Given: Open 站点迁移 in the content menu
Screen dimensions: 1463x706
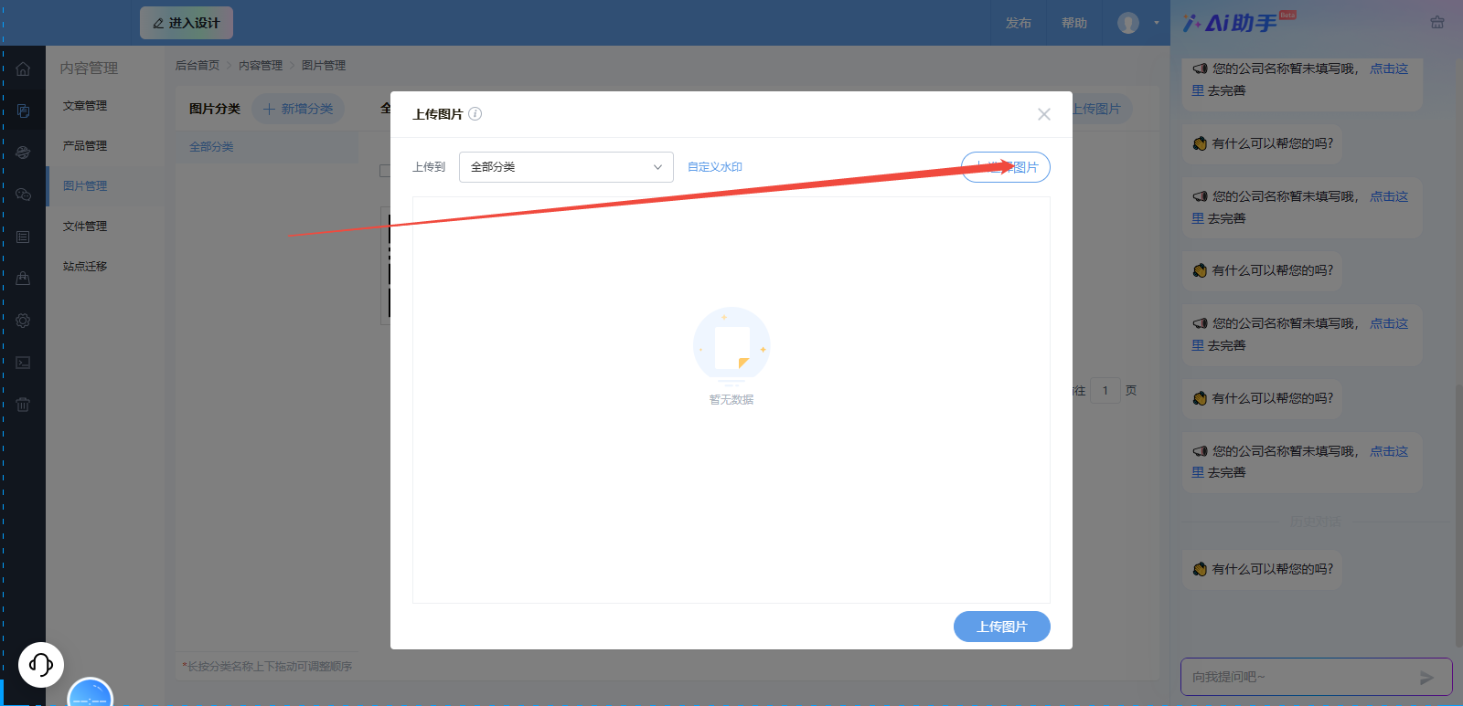Looking at the screenshot, I should (x=85, y=267).
